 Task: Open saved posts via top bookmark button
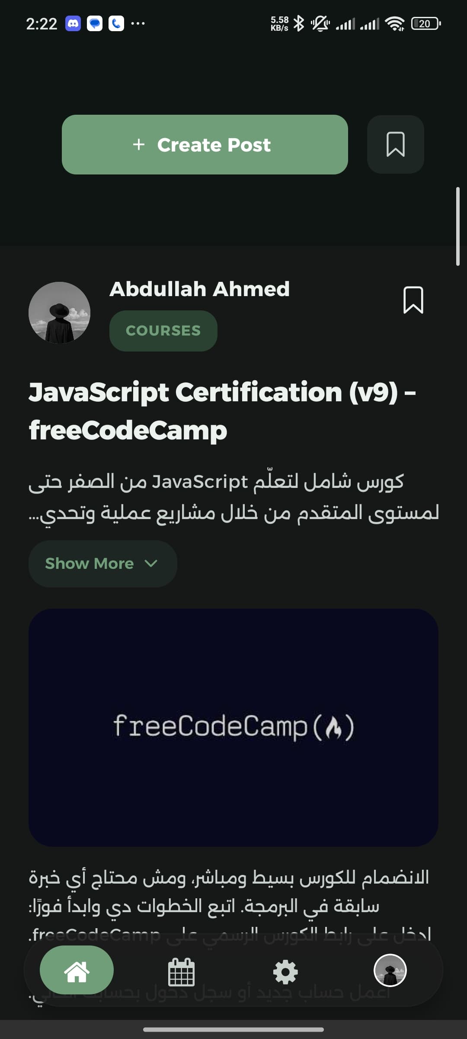(395, 145)
